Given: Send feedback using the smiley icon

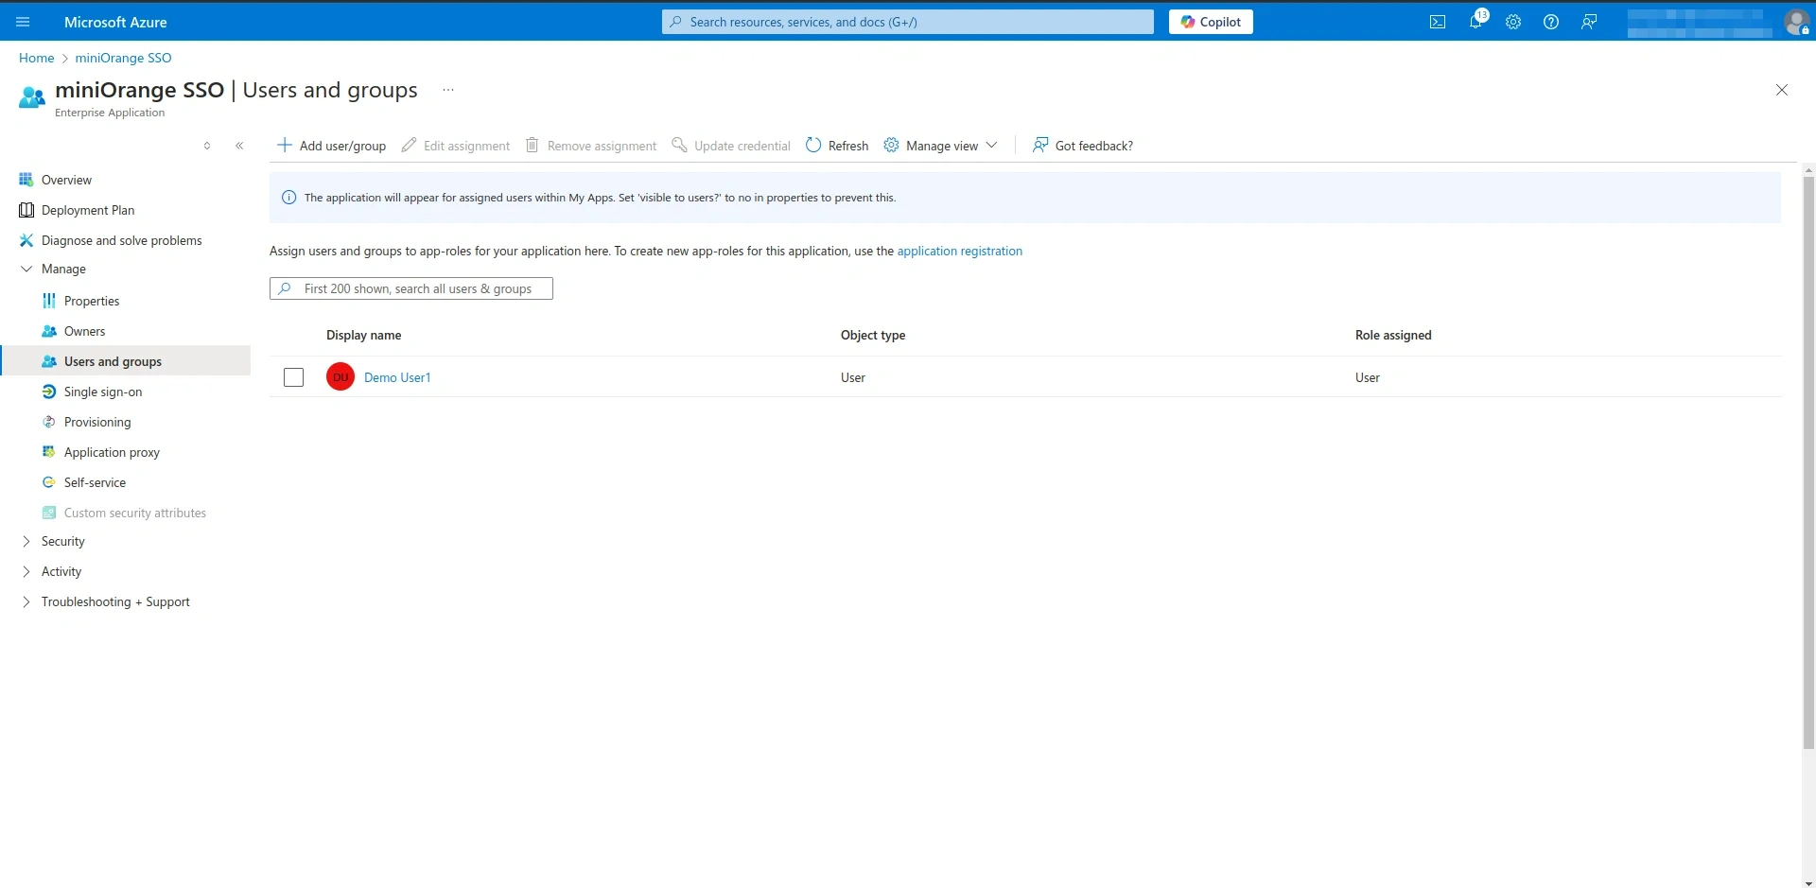Looking at the screenshot, I should pyautogui.click(x=1588, y=22).
